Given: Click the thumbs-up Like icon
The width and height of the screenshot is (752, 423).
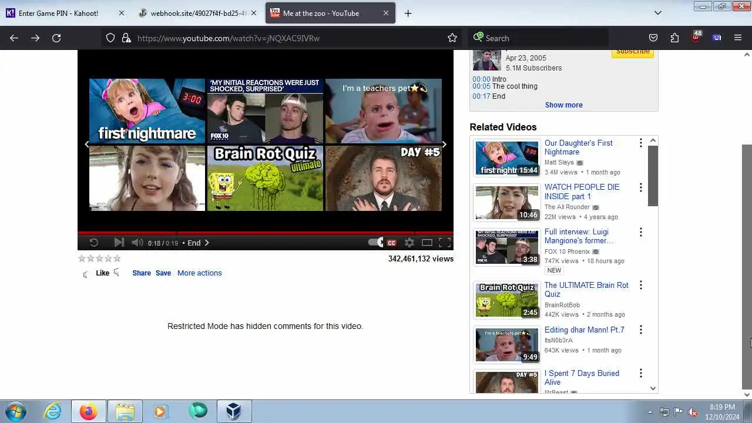Looking at the screenshot, I should pos(86,274).
